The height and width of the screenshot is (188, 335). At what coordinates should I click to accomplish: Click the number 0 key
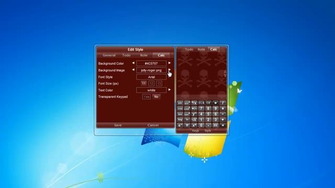pos(201,125)
